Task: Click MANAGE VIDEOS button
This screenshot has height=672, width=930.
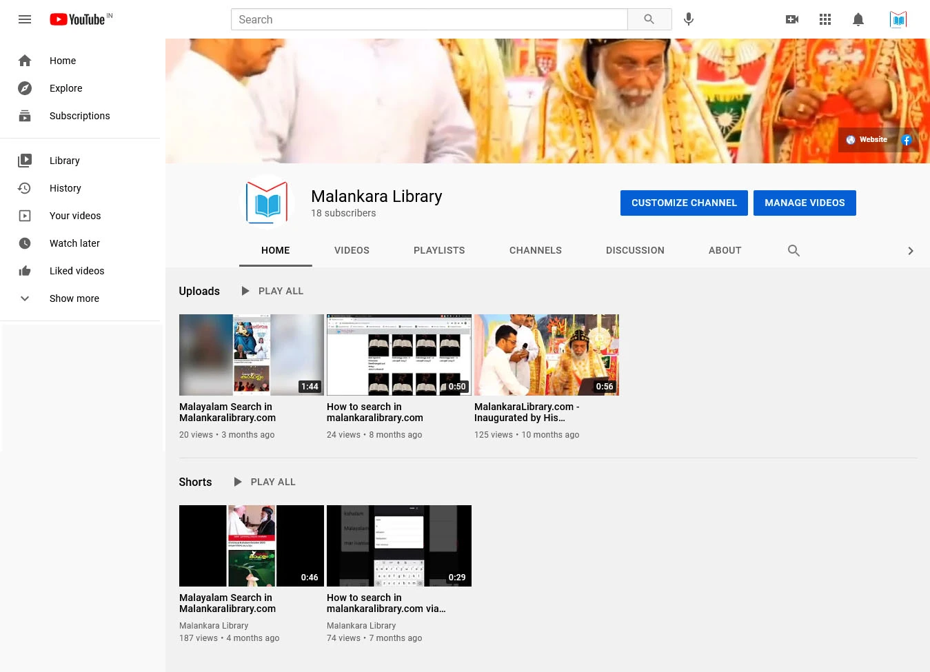Action: tap(805, 203)
